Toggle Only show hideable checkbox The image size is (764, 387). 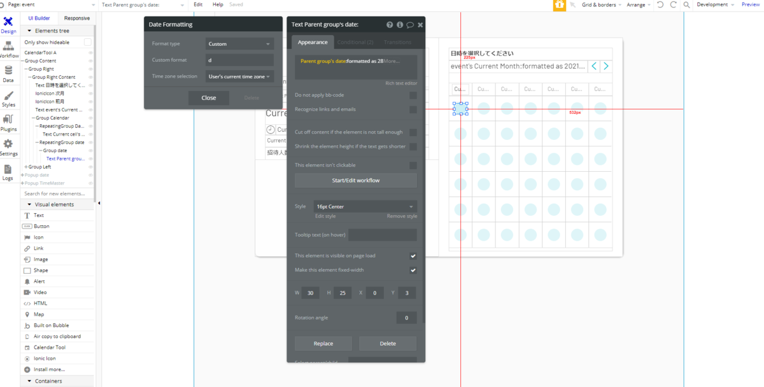[x=88, y=42]
